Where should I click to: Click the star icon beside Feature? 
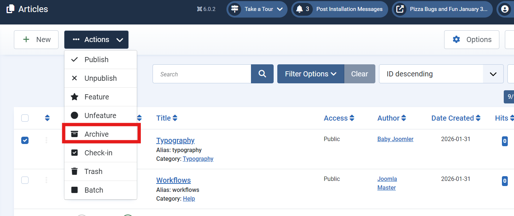(74, 97)
